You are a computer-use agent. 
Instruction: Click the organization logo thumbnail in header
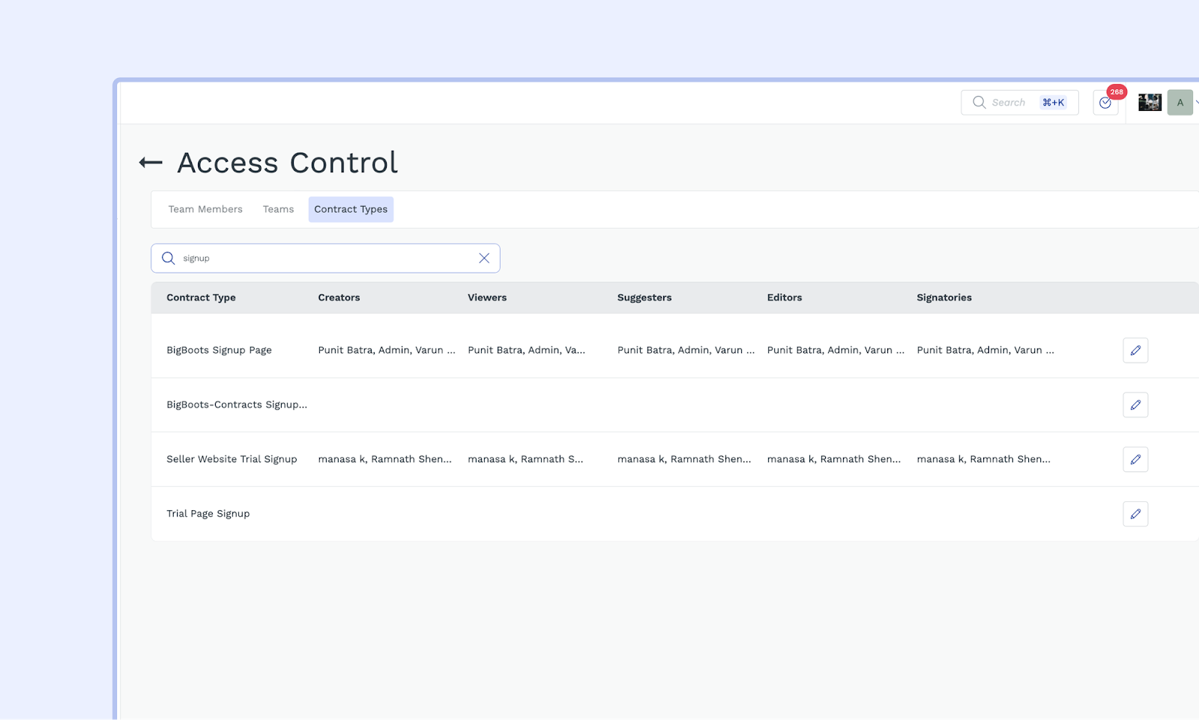(1150, 103)
